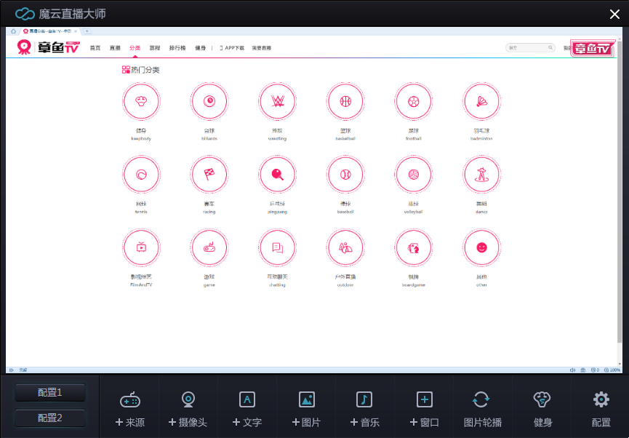The image size is (629, 438).
Task: Click the search field on webpage
Action: point(528,48)
